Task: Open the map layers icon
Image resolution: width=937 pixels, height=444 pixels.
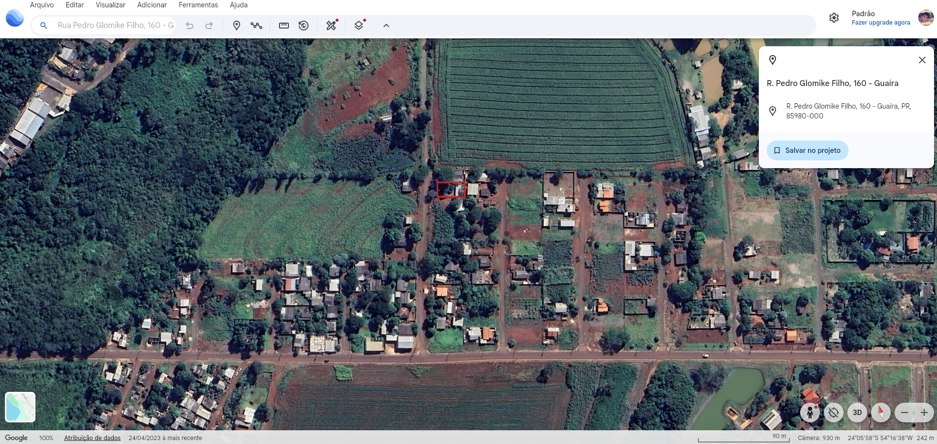Action: [x=359, y=26]
